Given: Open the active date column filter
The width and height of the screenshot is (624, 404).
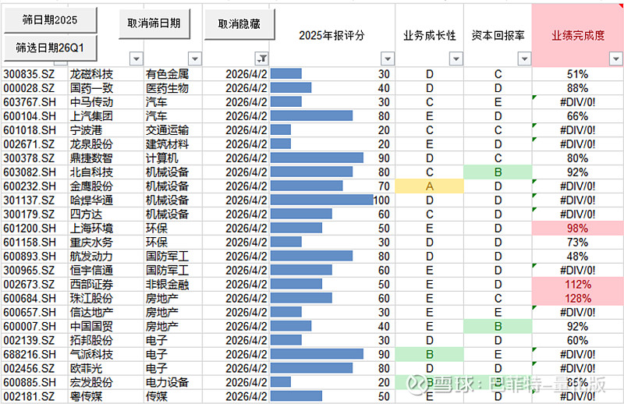Looking at the screenshot, I should coord(262,59).
